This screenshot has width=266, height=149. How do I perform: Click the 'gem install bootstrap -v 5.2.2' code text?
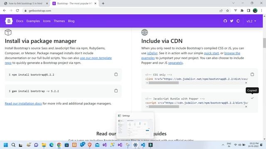click(x=35, y=91)
